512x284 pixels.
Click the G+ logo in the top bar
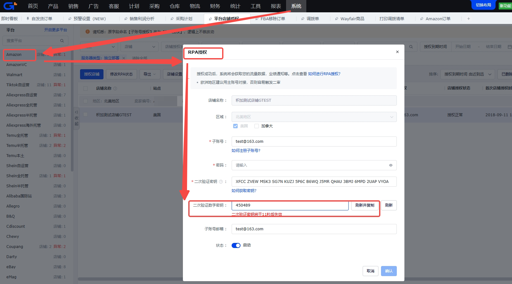(x=10, y=6)
